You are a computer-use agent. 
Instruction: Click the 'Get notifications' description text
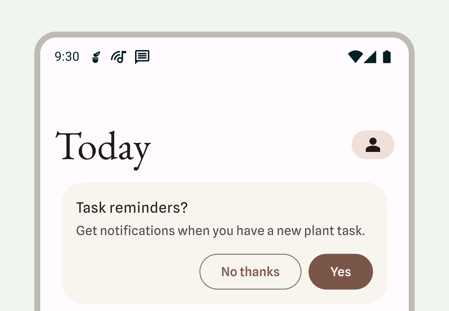pos(220,231)
